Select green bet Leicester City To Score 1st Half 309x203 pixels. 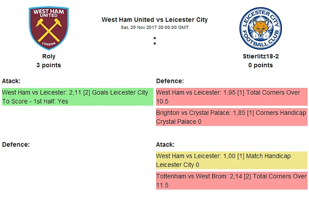pyautogui.click(x=77, y=97)
